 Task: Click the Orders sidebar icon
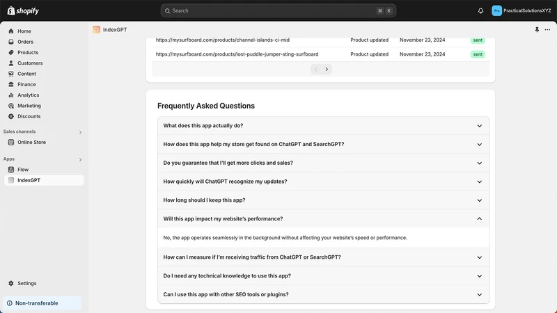pyautogui.click(x=11, y=42)
